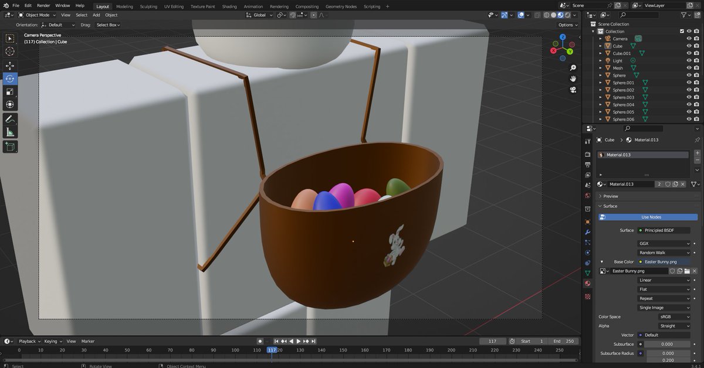Uncheck the Collection exclude checkbox
Image resolution: width=704 pixels, height=368 pixels.
click(682, 31)
